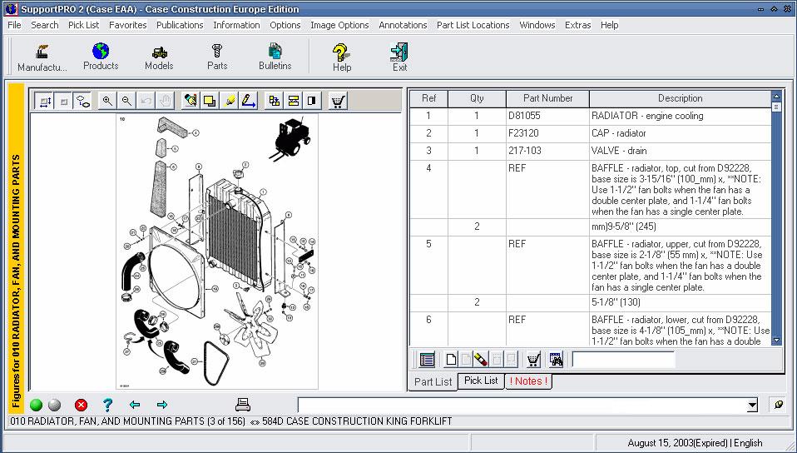Viewport: 797px width, 453px height.
Task: Select the hand-with-pen annotation tool
Action: (191, 102)
